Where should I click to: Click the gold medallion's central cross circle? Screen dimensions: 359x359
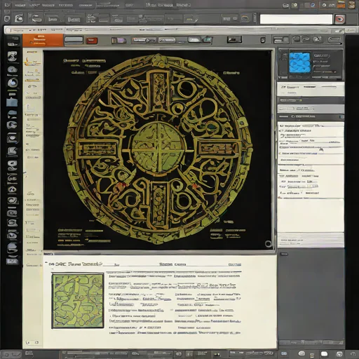(x=158, y=148)
